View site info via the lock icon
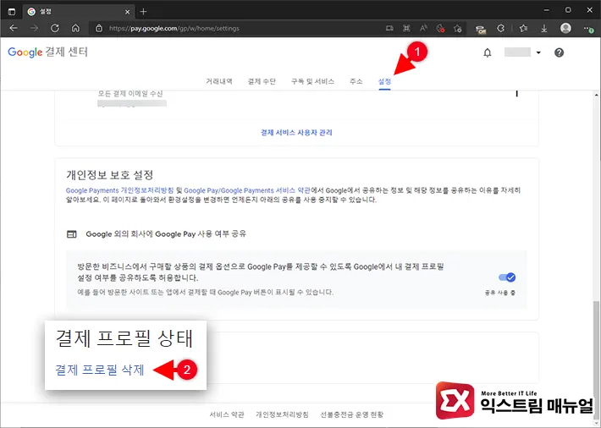 (x=99, y=29)
